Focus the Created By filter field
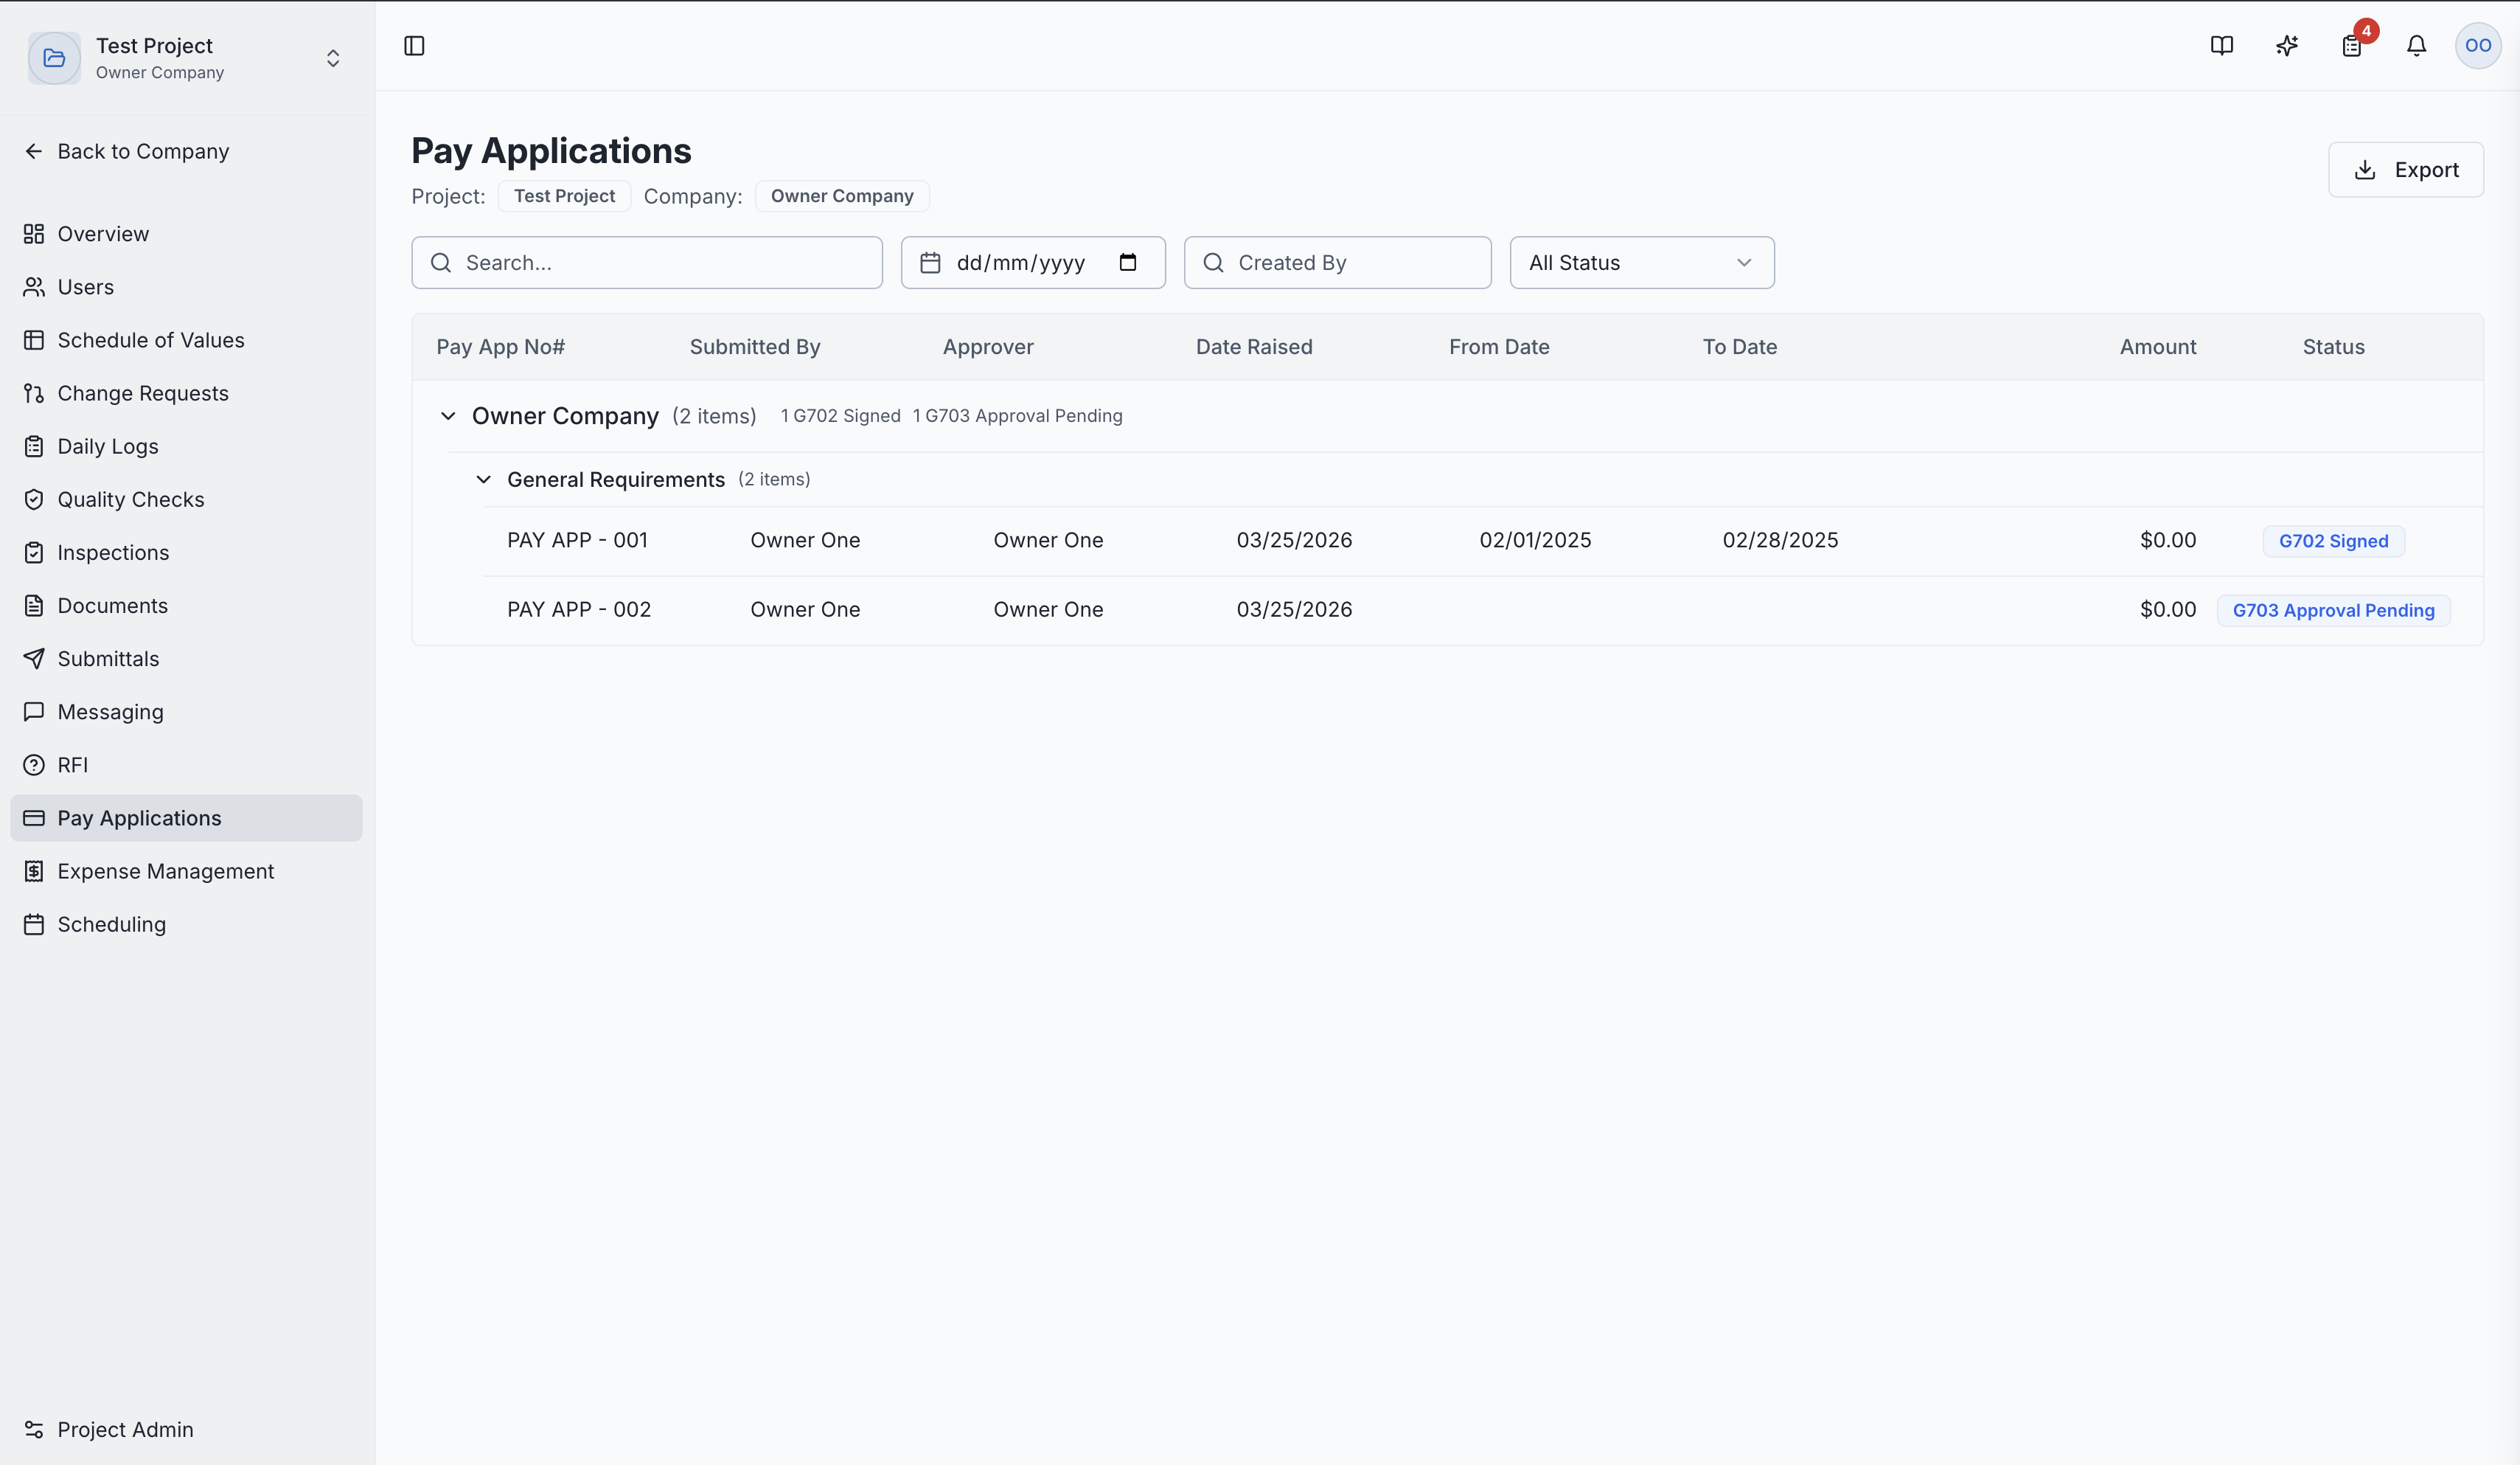 coord(1337,262)
